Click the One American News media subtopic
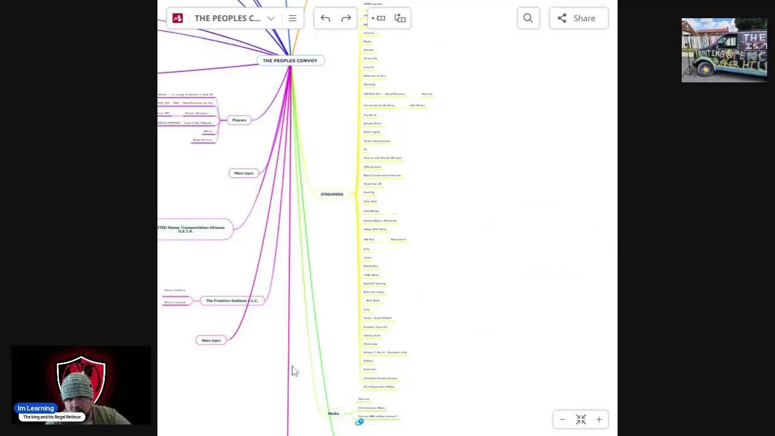Image resolution: width=775 pixels, height=436 pixels. click(x=371, y=408)
